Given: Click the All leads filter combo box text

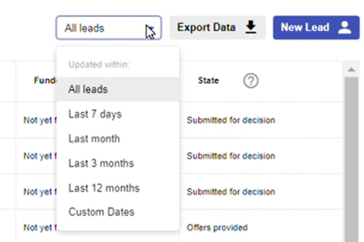Looking at the screenshot, I should pos(84,28).
